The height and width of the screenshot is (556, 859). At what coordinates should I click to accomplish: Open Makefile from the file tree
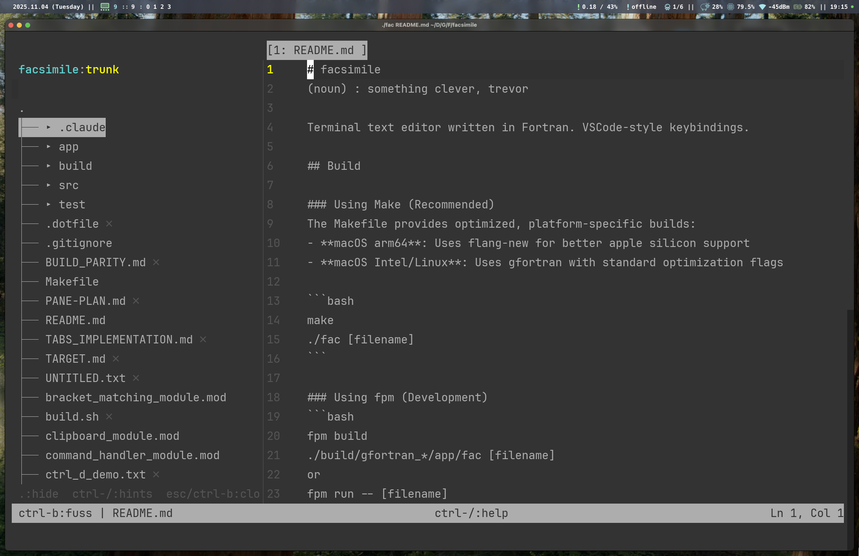pyautogui.click(x=72, y=281)
